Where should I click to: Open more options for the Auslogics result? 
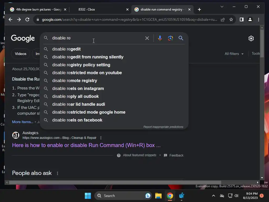[x=101, y=138]
